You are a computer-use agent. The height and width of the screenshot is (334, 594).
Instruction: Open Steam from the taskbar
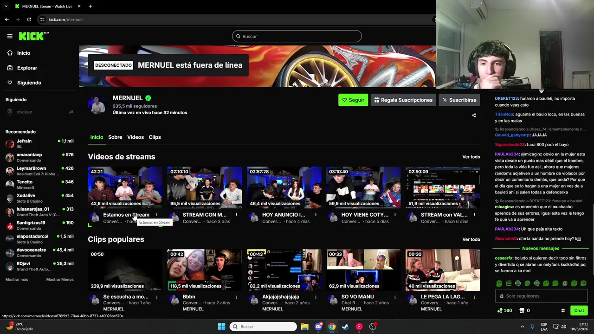(345, 327)
